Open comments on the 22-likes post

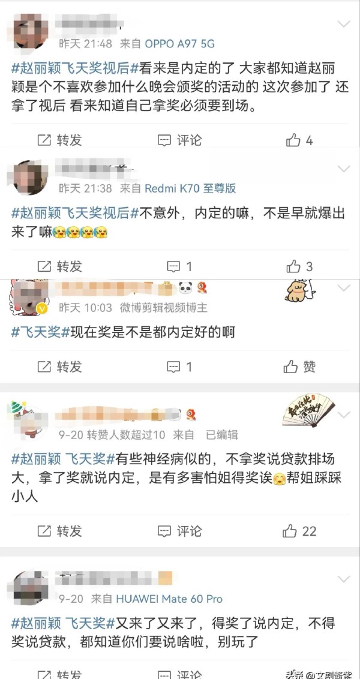pos(179,531)
